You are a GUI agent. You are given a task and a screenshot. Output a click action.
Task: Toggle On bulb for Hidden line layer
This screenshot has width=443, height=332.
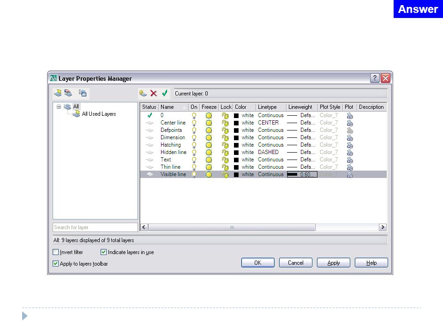point(194,153)
